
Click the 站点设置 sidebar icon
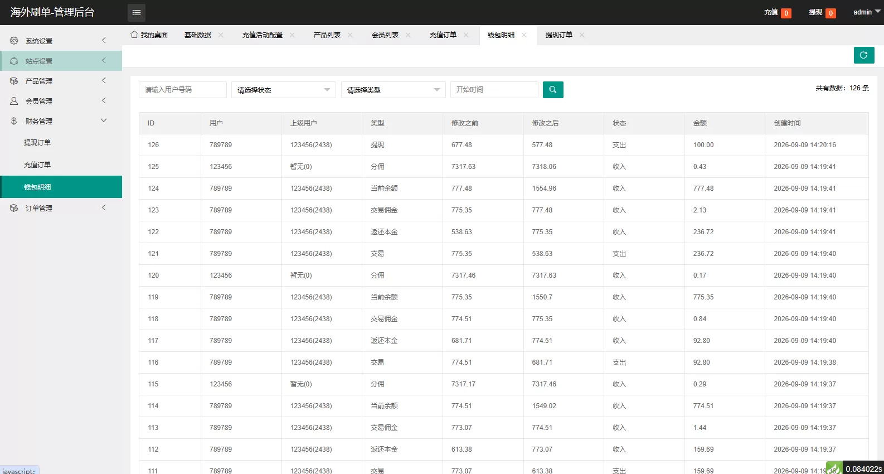14,61
